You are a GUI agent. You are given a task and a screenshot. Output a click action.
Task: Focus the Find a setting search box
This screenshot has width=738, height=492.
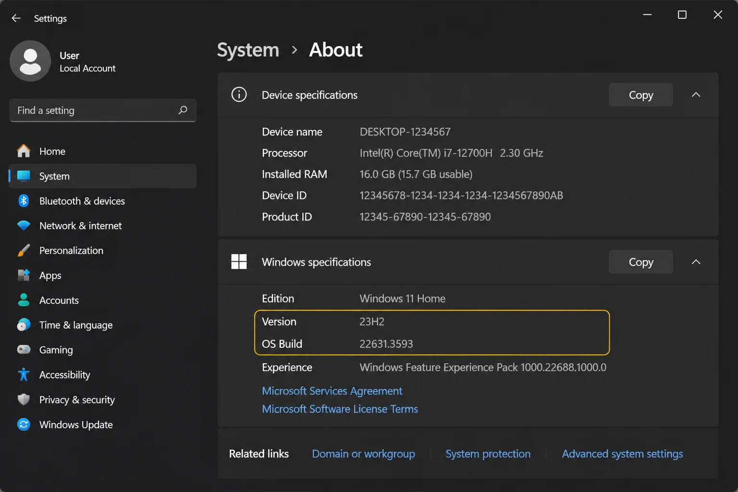point(102,110)
